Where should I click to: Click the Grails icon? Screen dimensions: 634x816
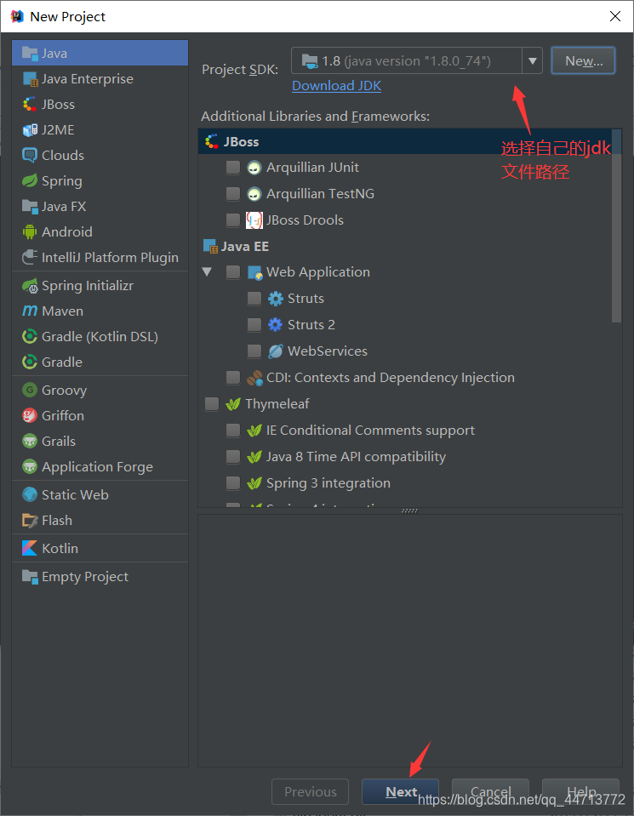30,441
